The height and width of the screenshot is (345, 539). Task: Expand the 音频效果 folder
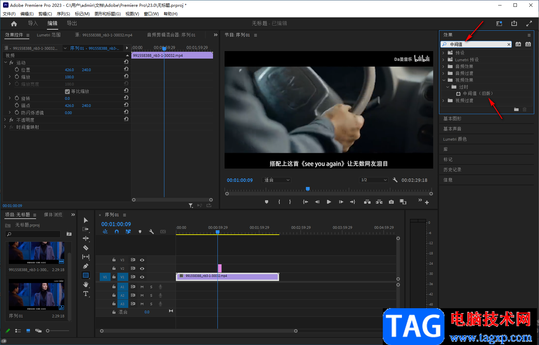(443, 66)
